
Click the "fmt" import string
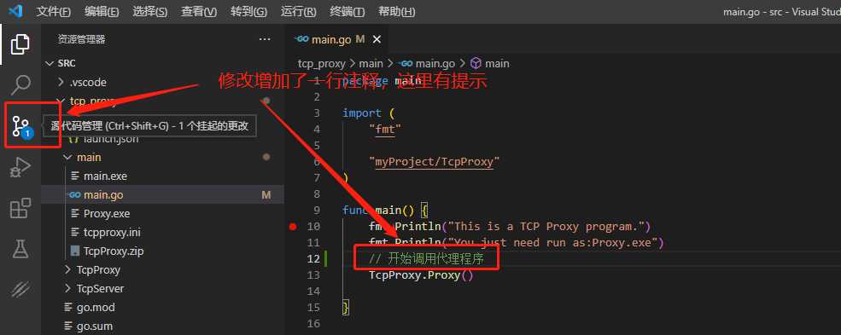pos(385,129)
